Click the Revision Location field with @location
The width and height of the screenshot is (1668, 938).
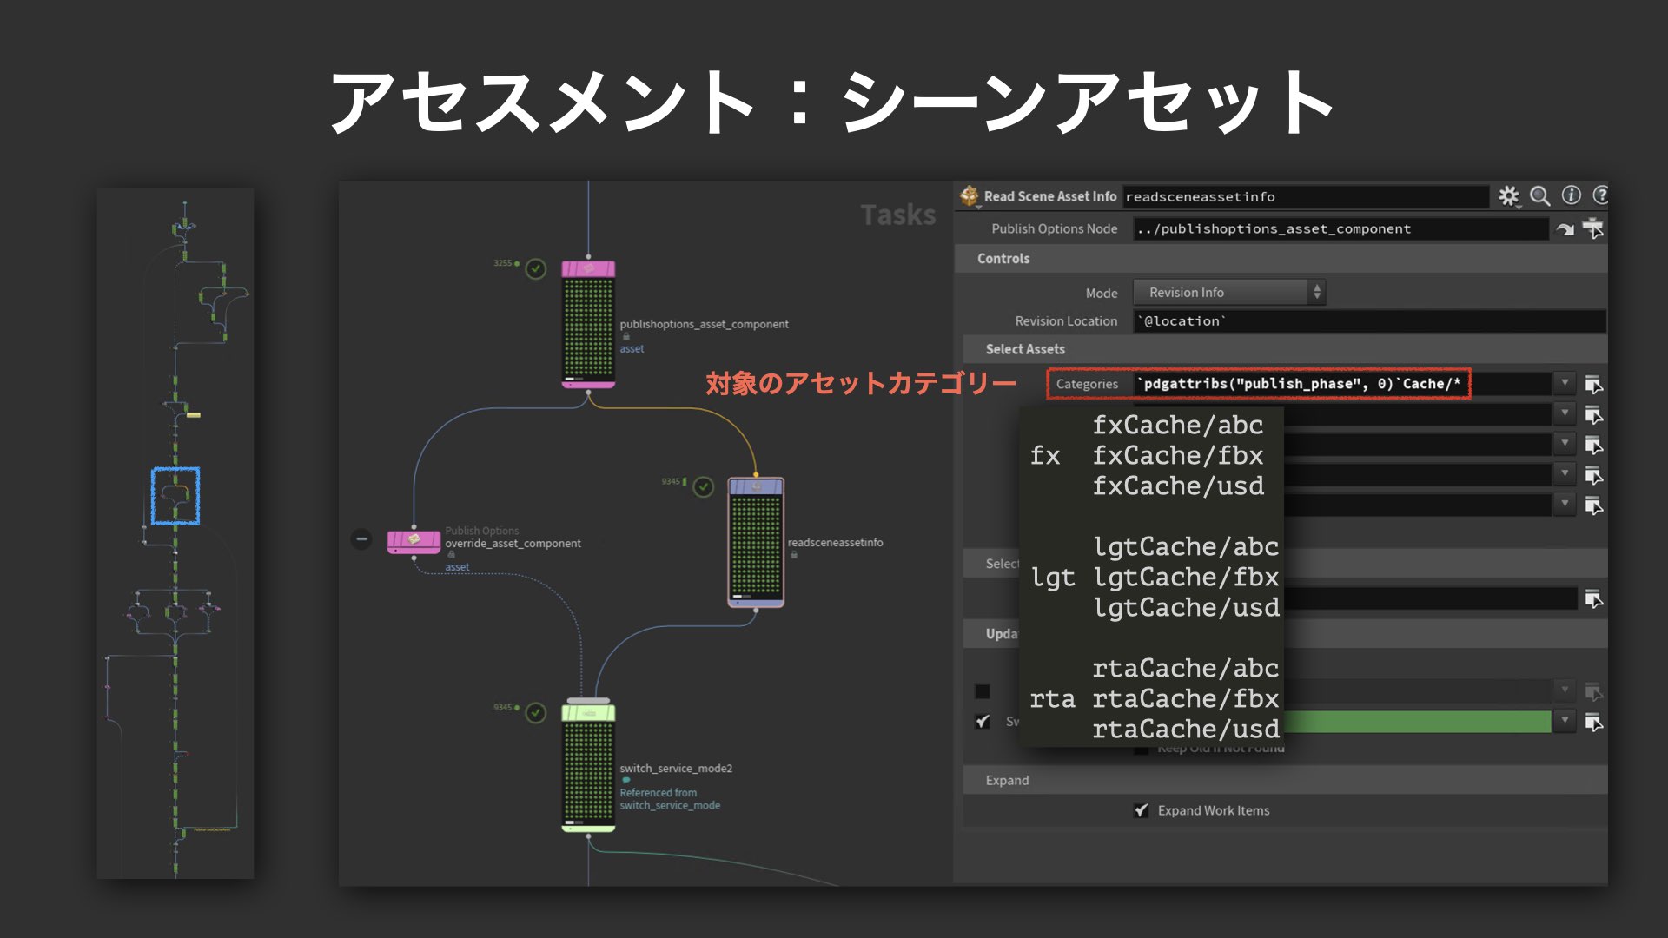[x=1370, y=321]
